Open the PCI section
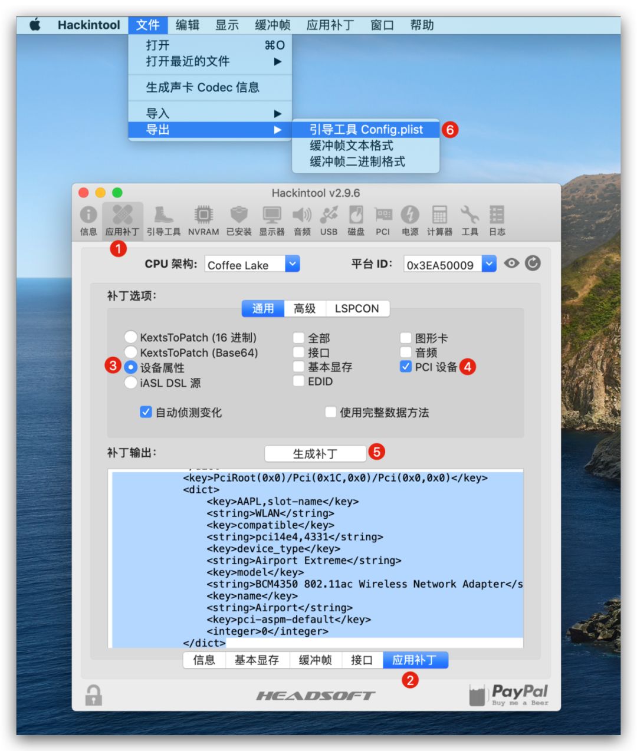637x751 pixels. (383, 220)
